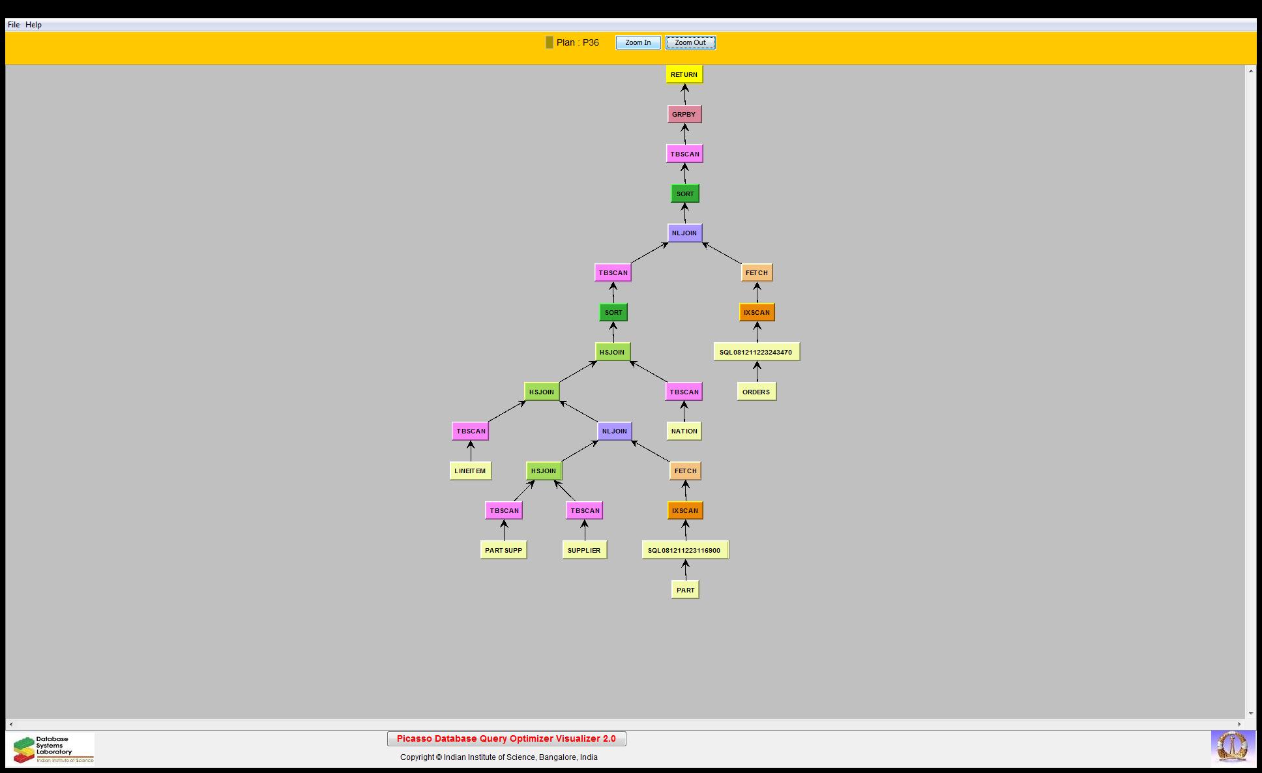Click the yellow RETURN node
Image resolution: width=1262 pixels, height=773 pixels.
point(684,74)
